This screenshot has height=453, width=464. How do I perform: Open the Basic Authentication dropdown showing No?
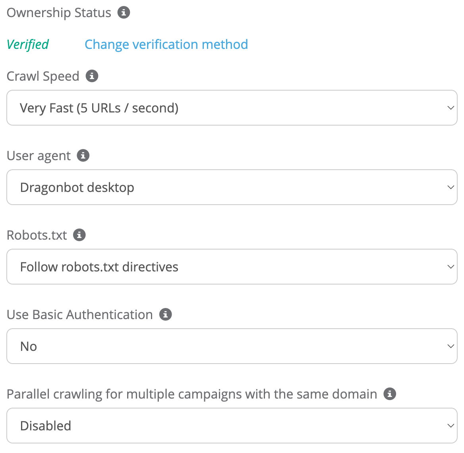[232, 346]
